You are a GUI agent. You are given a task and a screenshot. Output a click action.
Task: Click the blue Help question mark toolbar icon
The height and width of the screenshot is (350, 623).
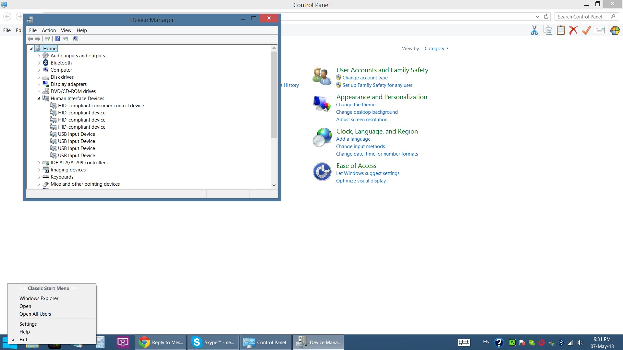tap(57, 39)
